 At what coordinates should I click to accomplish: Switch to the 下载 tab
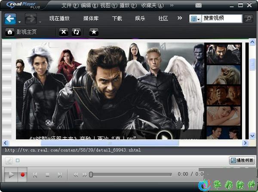point(117,18)
